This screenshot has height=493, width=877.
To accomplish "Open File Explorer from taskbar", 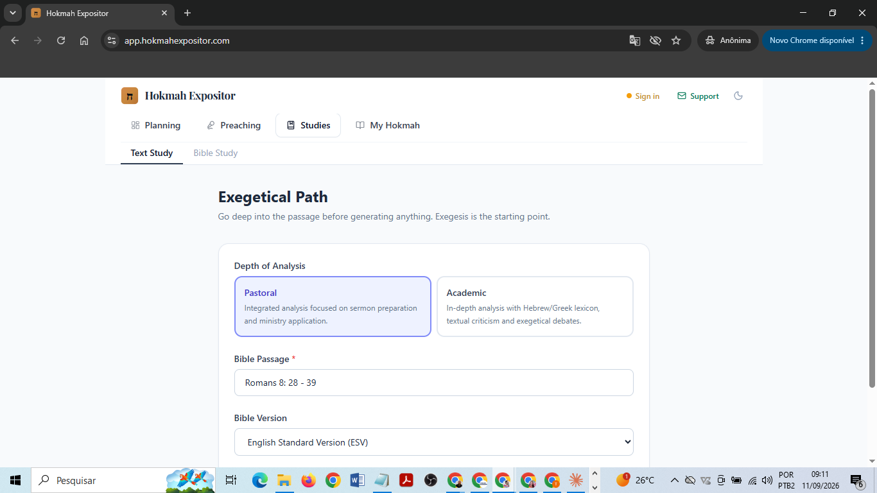I will coord(284,480).
